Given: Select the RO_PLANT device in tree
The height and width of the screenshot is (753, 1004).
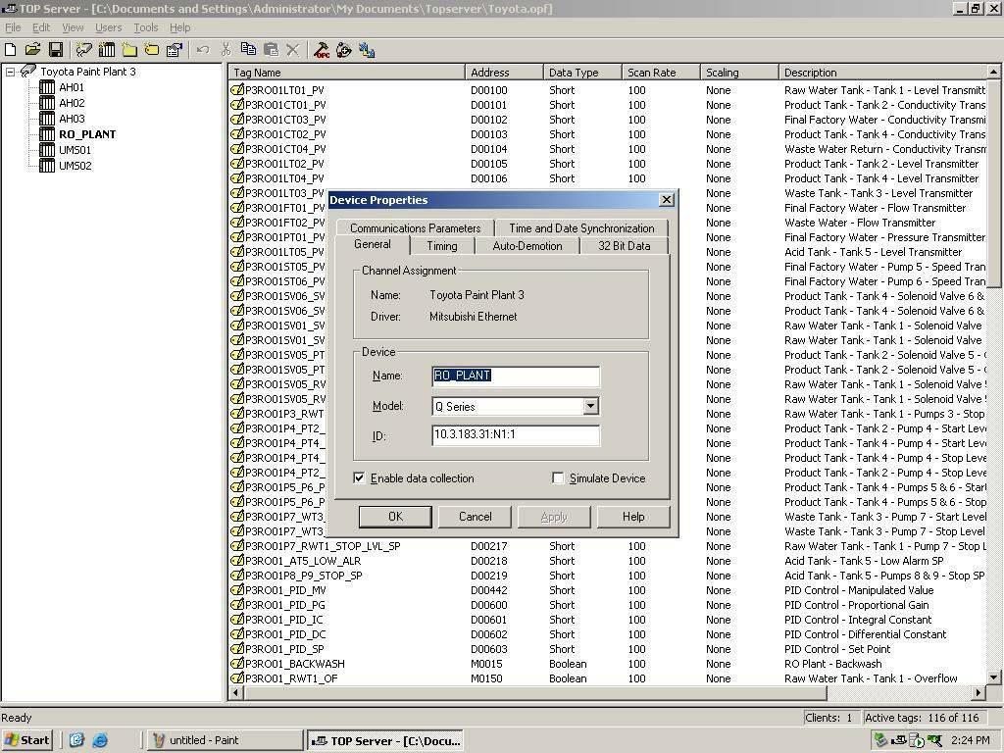Looking at the screenshot, I should 87,134.
